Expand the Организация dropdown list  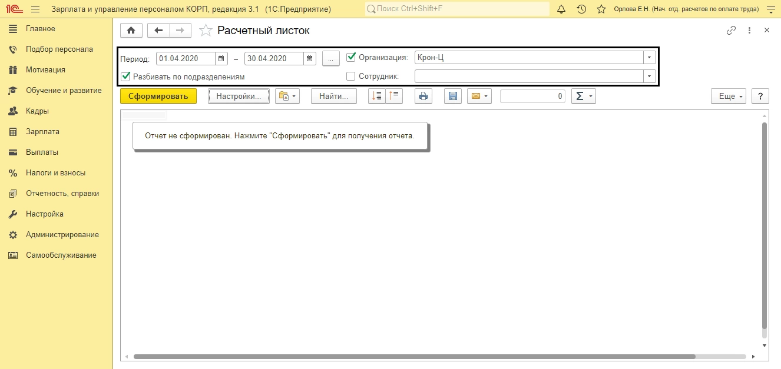point(649,58)
